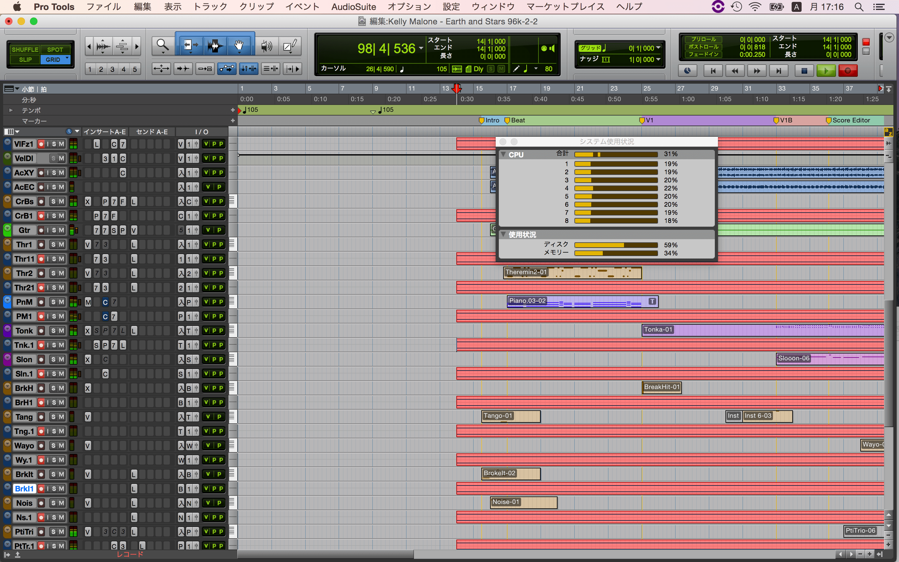
Task: Enable SLIP edit mode
Action: tap(25, 59)
